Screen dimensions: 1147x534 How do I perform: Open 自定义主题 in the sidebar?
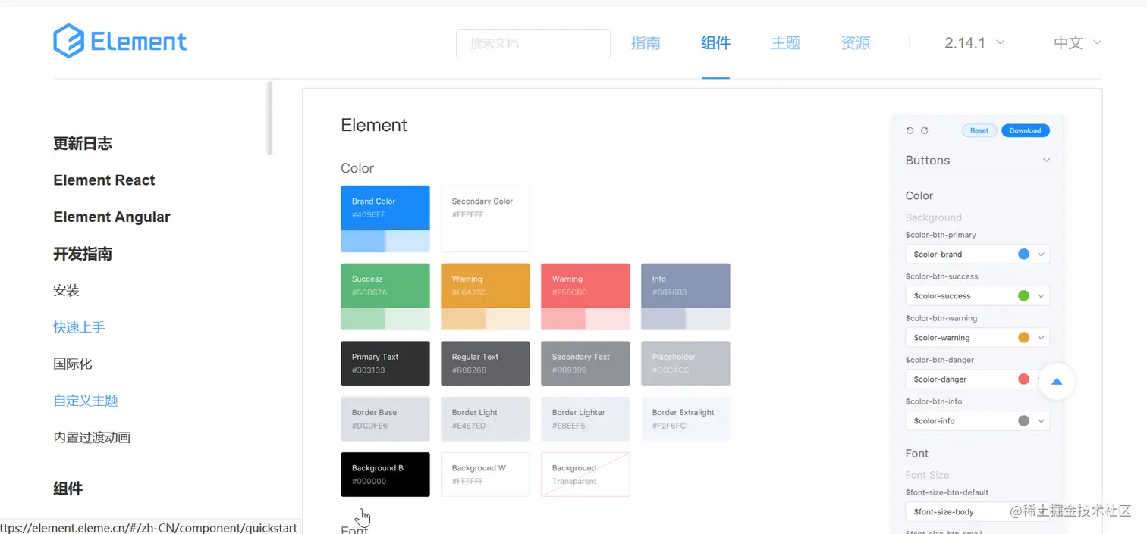pos(86,401)
